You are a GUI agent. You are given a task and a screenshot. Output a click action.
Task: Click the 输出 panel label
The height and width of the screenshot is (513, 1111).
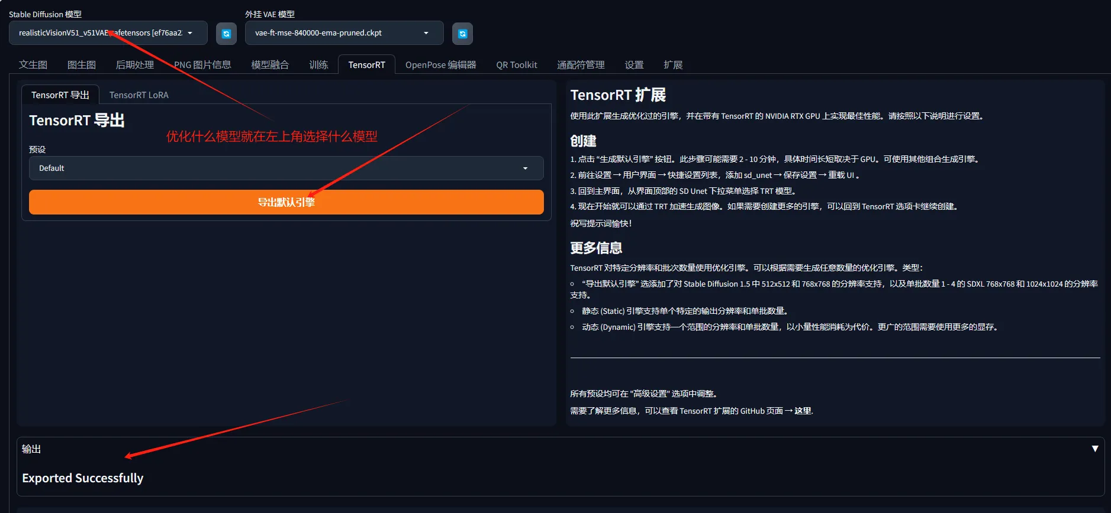point(31,449)
